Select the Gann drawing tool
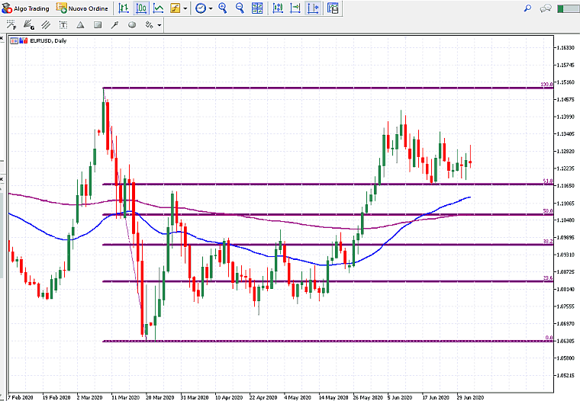Image resolution: width=580 pixels, height=401 pixels. (x=30, y=25)
